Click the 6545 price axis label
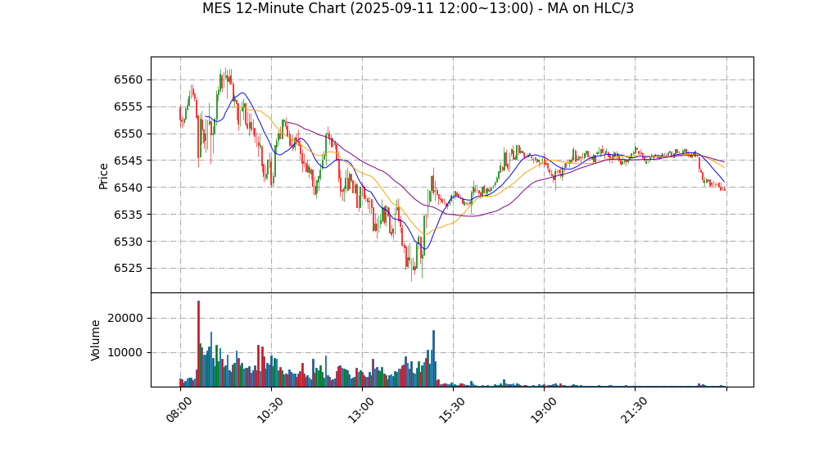Image resolution: width=837 pixels, height=471 pixels. point(129,161)
